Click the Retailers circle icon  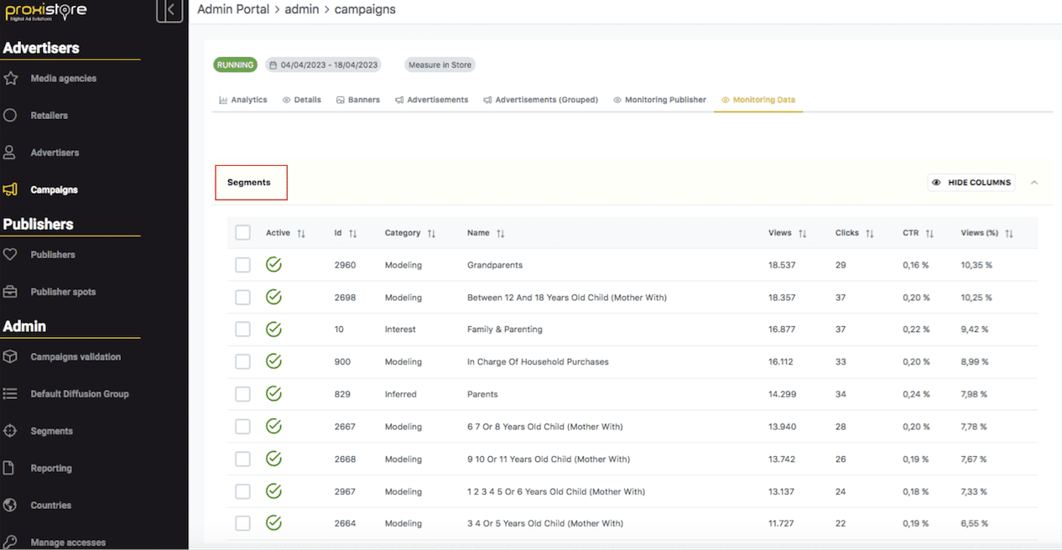[10, 115]
